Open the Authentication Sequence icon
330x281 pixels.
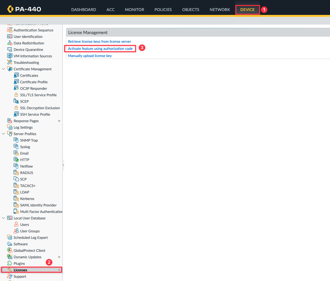(10, 30)
